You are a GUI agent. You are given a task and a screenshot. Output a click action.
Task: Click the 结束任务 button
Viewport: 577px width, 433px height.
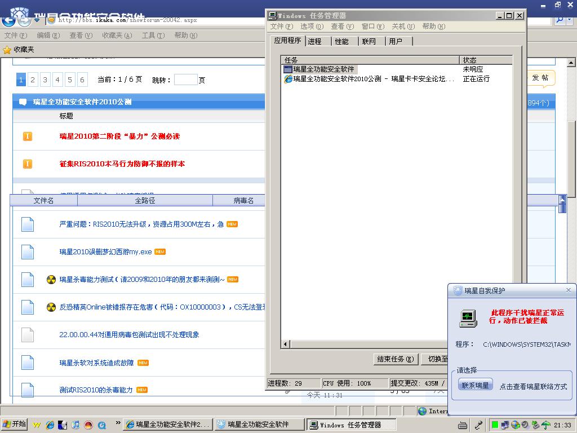[x=396, y=359]
